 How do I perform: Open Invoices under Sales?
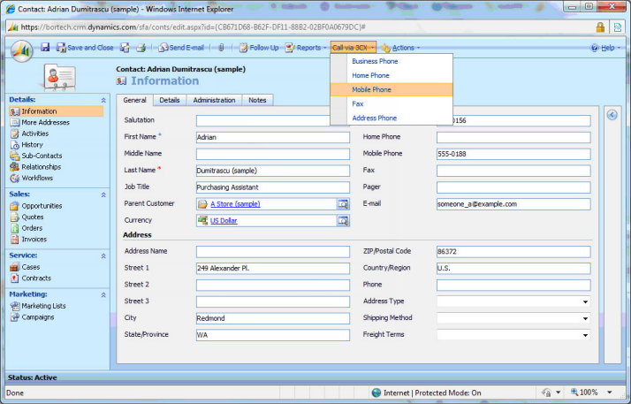point(28,239)
